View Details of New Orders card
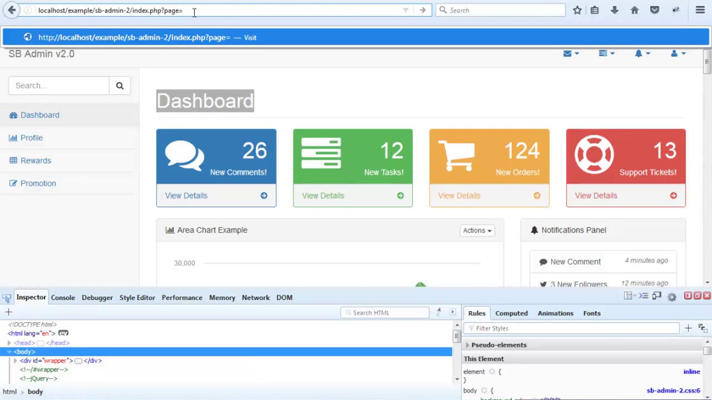 pyautogui.click(x=489, y=196)
